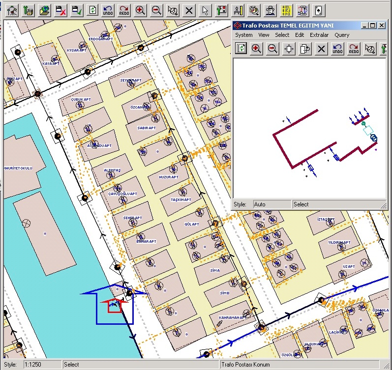Screen dimensions: 392x370
Task: Click refresh icon in Trafo Postası window
Action: point(241,49)
